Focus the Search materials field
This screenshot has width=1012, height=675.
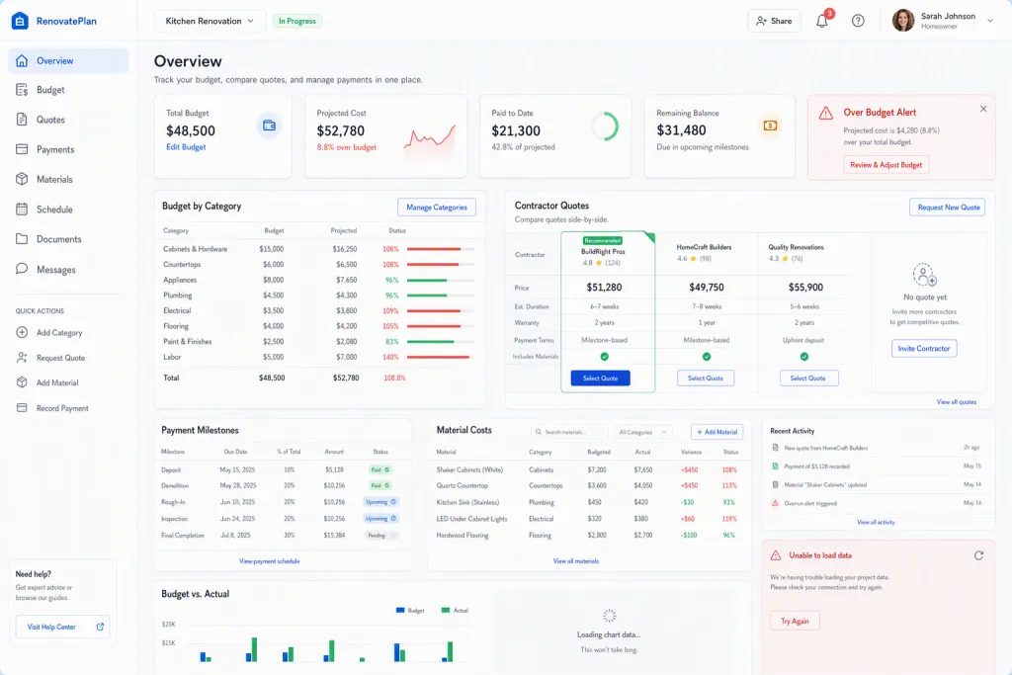click(570, 432)
